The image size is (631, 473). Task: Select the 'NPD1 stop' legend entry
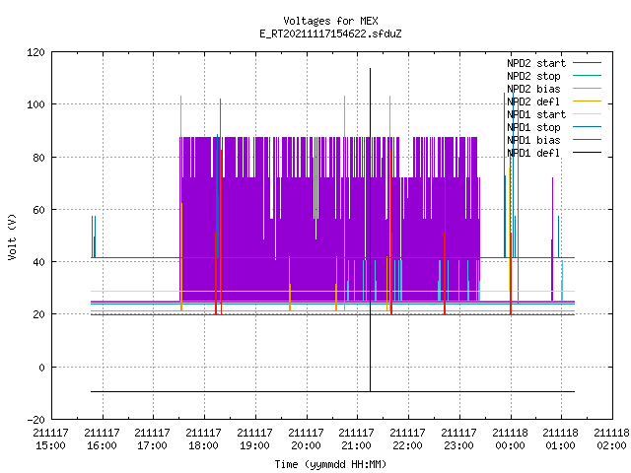[x=533, y=127]
